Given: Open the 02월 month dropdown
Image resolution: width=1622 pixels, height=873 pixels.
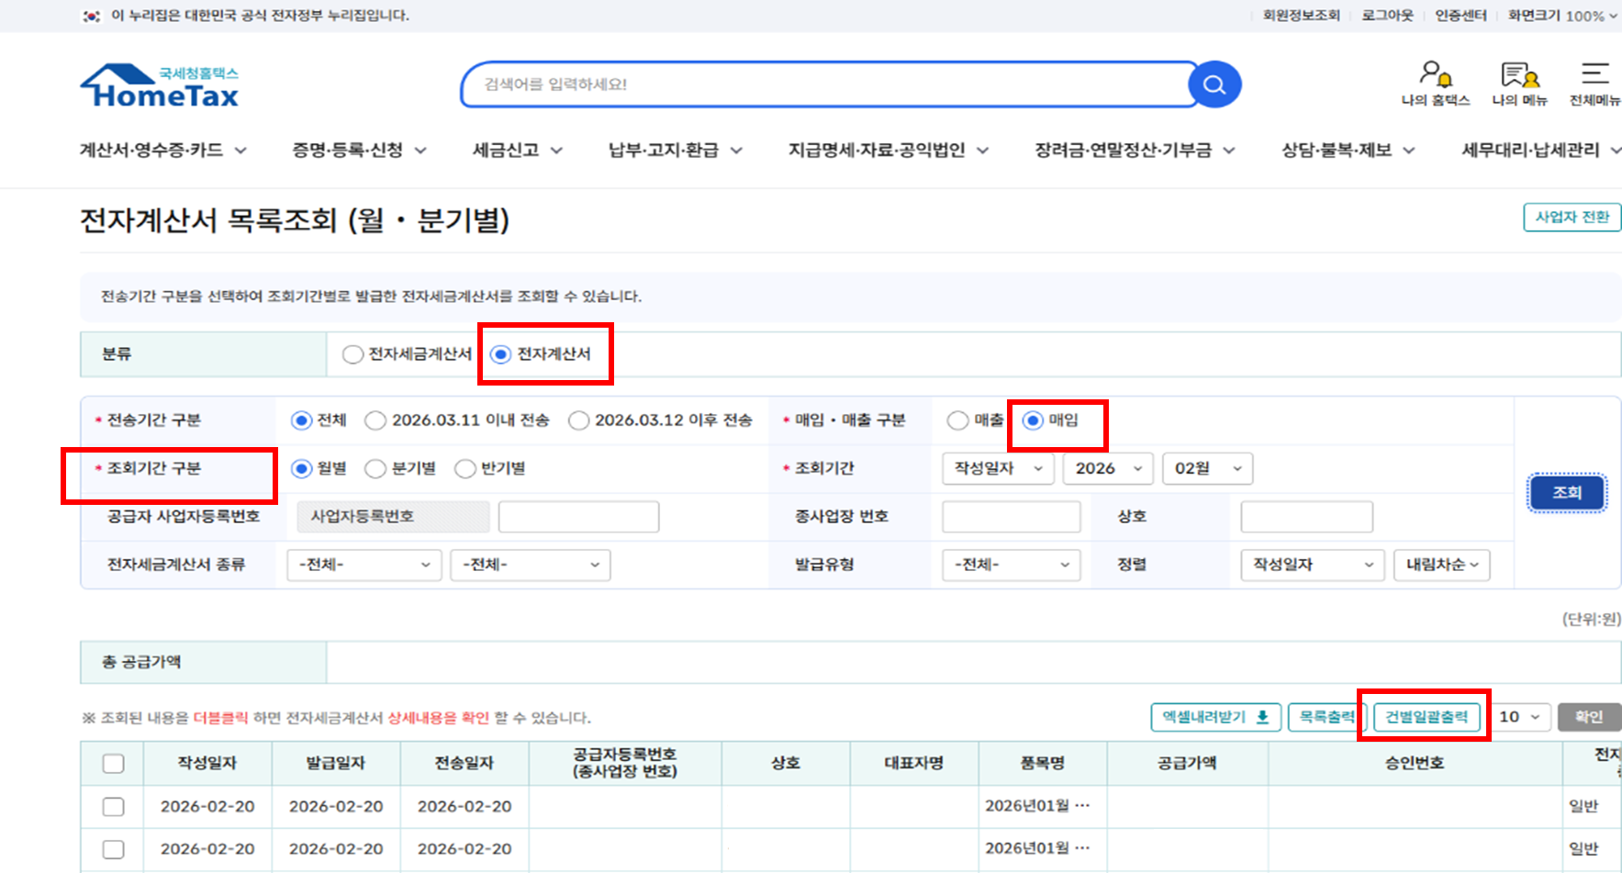Looking at the screenshot, I should pyautogui.click(x=1206, y=468).
